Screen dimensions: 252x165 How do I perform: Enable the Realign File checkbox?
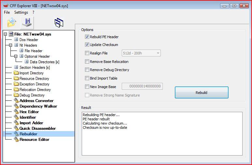tap(87, 53)
